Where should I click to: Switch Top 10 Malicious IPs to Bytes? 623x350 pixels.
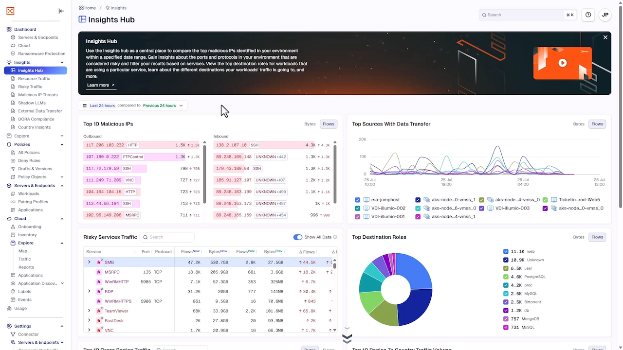tap(310, 124)
